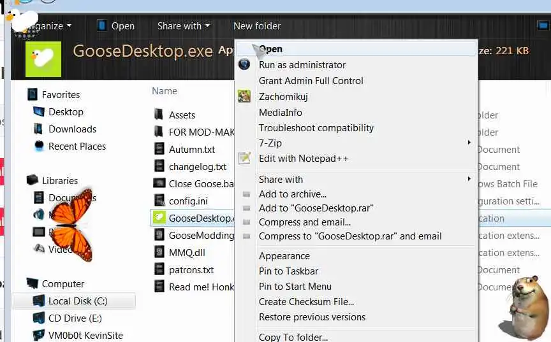The image size is (551, 342).
Task: Click the "MMQ.dll" file name
Action: (x=187, y=253)
